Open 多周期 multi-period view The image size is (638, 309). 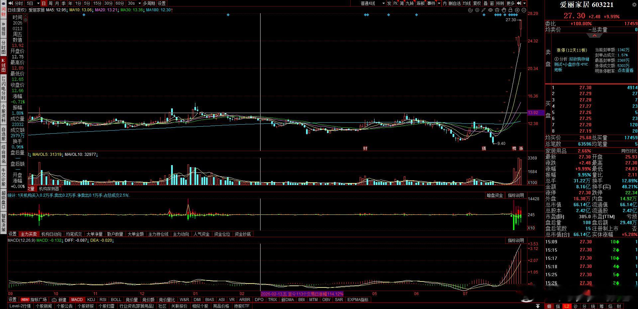pyautogui.click(x=149, y=3)
